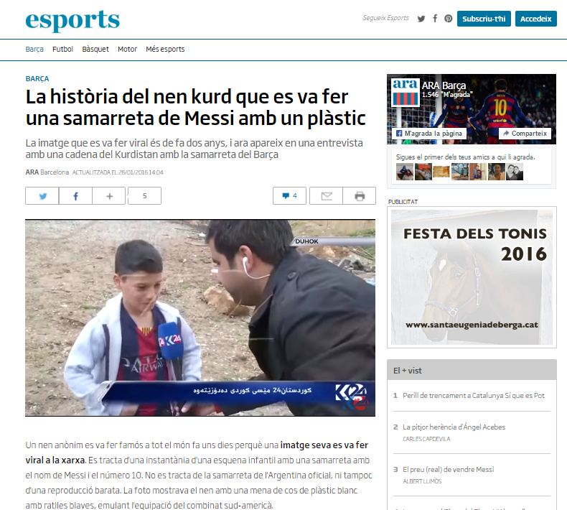Go to the Bàsquet section tab

(95, 50)
